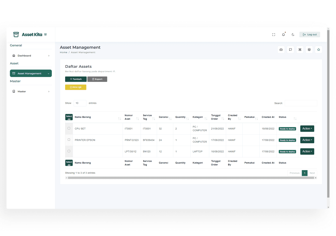The width and height of the screenshot is (336, 236).
Task: Open the notifications bell
Action: (x=283, y=34)
